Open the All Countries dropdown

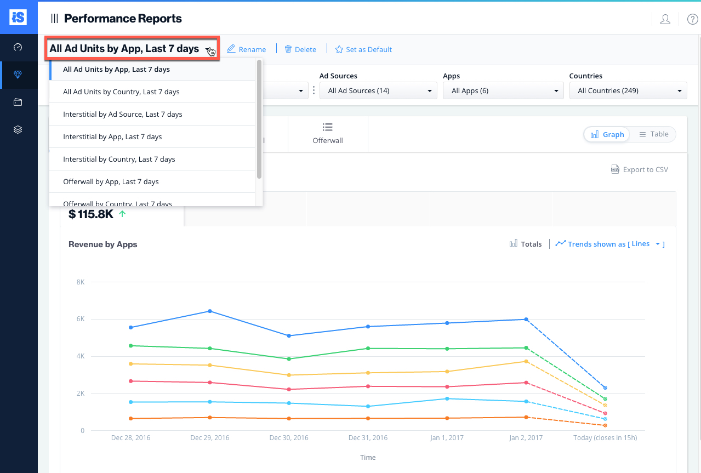(628, 90)
